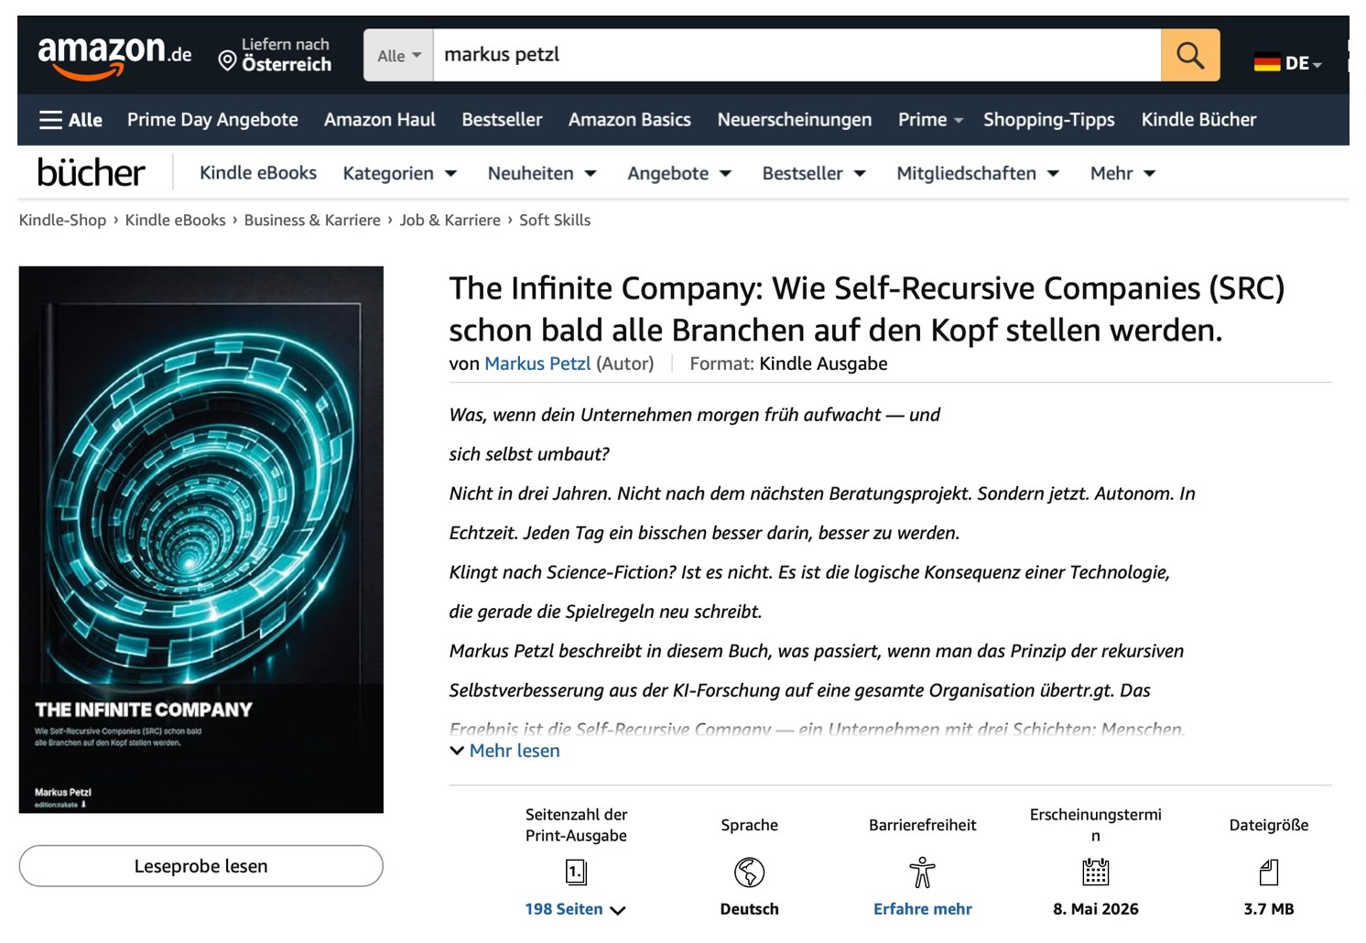Click the Kindle eBooks breadcrumb
Image resolution: width=1366 pixels, height=943 pixels.
(175, 221)
